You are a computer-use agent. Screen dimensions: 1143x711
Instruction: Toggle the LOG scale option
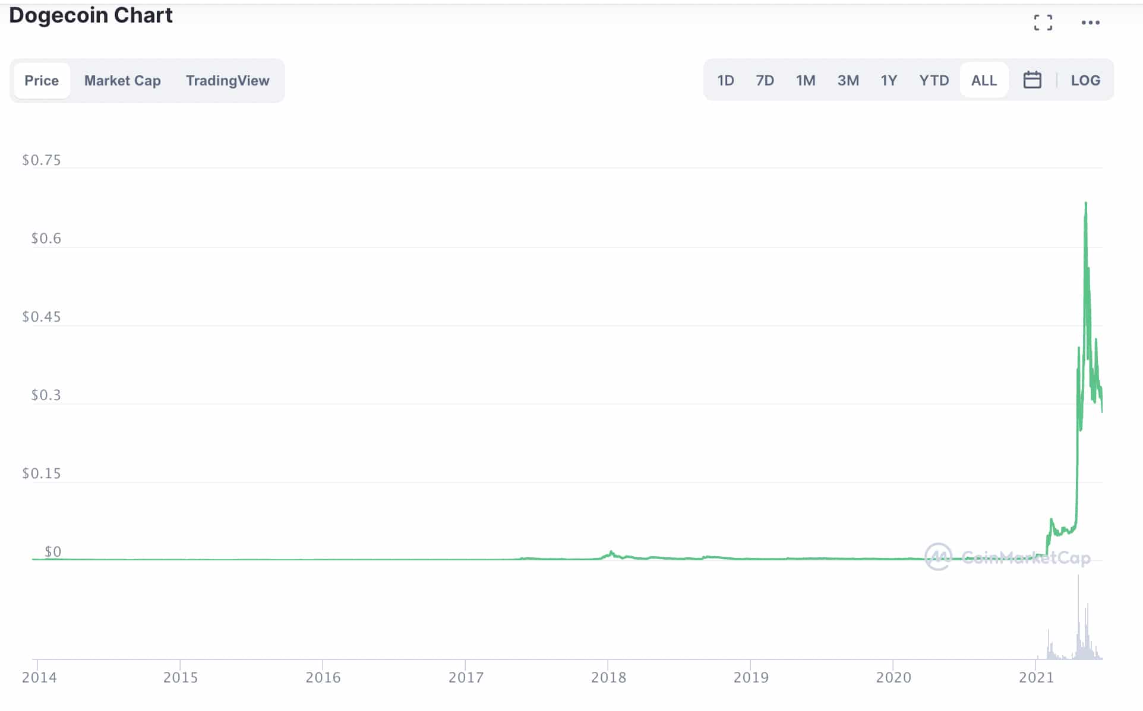click(x=1085, y=80)
